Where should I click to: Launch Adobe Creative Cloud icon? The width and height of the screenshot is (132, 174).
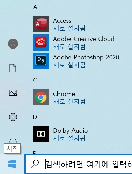coord(41,42)
